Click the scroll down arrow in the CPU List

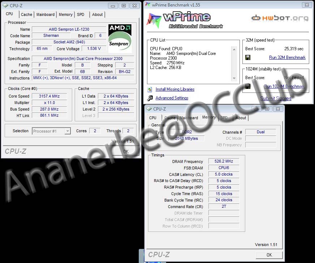(234, 78)
